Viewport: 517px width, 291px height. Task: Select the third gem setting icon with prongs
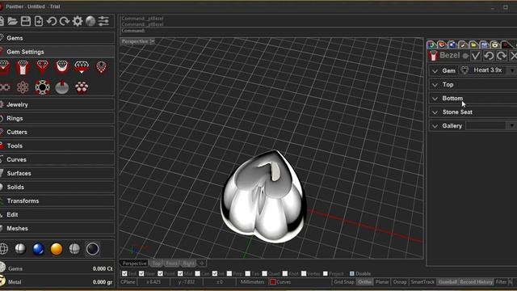pos(43,67)
